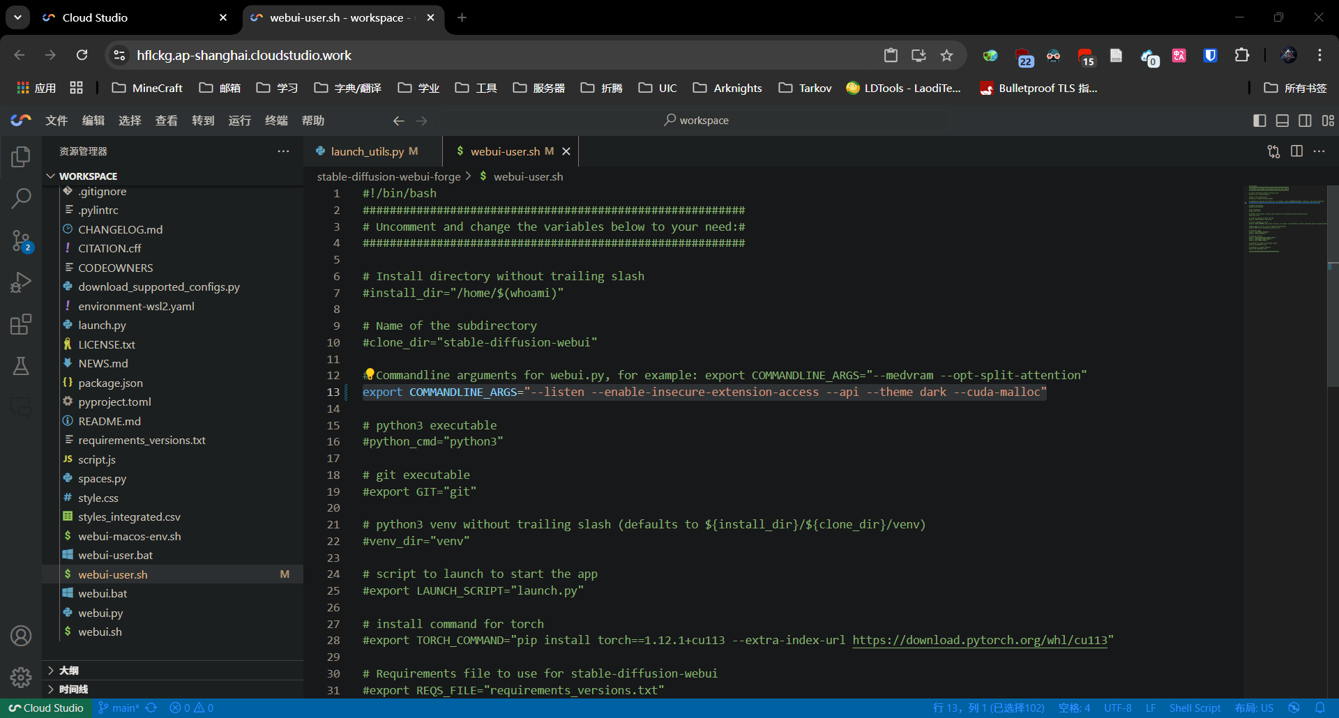
Task: Open 所有书签 all bookmarks folder
Action: click(1296, 88)
